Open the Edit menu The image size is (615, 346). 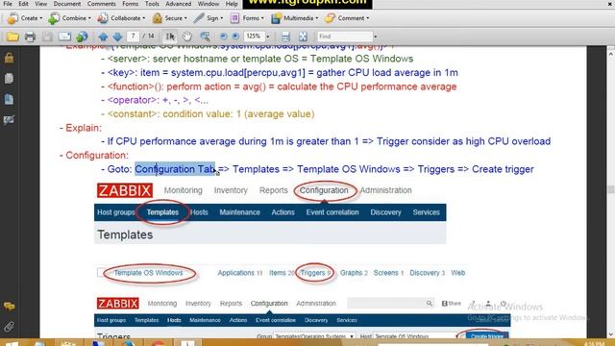coord(23,4)
